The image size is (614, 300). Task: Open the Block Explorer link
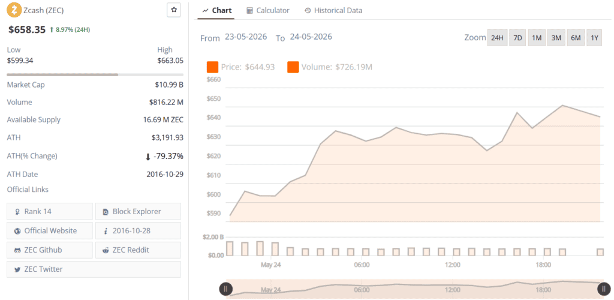[138, 211]
